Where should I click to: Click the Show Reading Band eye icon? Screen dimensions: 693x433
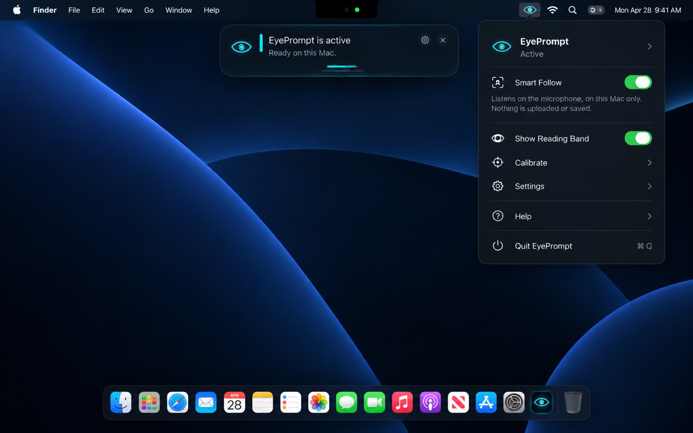click(x=498, y=138)
